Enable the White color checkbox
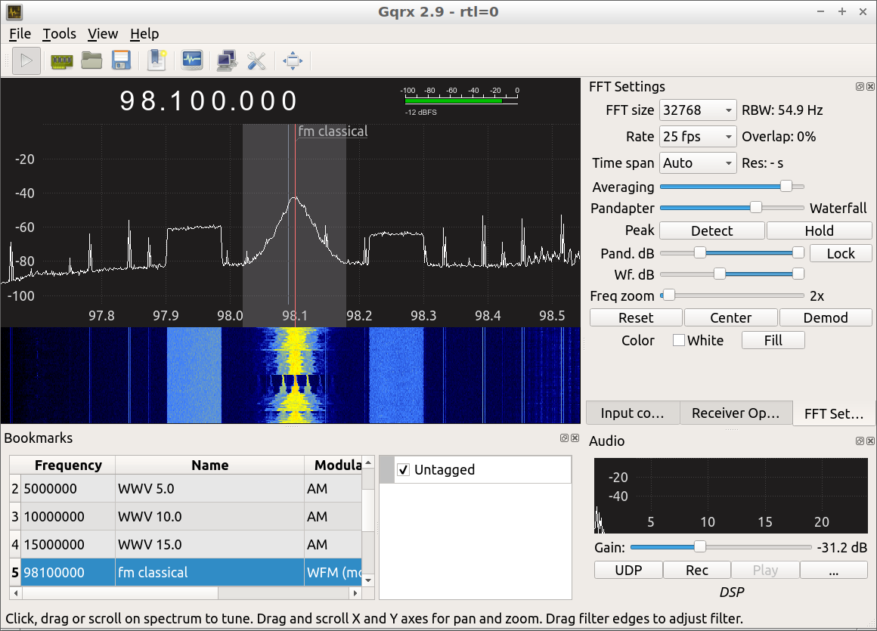The image size is (877, 631). (679, 341)
